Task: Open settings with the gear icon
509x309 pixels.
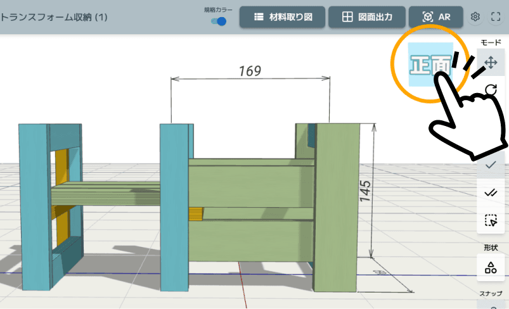Action: point(475,17)
